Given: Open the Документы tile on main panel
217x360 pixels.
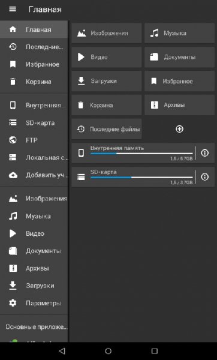Looking at the screenshot, I should point(179,57).
